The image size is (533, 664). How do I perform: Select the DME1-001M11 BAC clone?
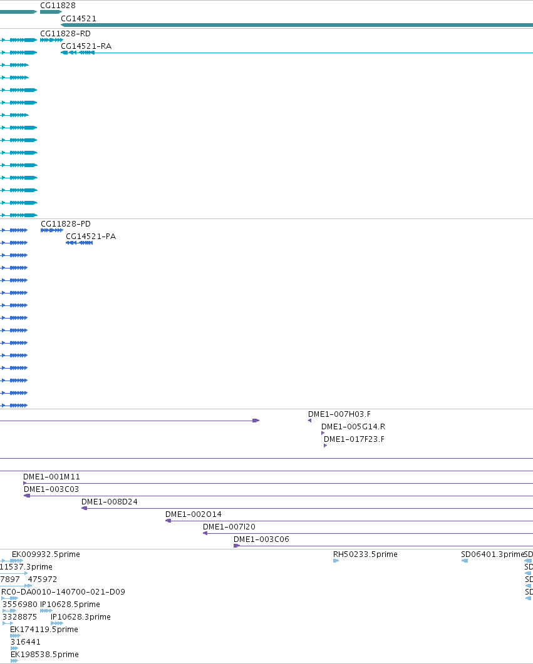coord(278,483)
